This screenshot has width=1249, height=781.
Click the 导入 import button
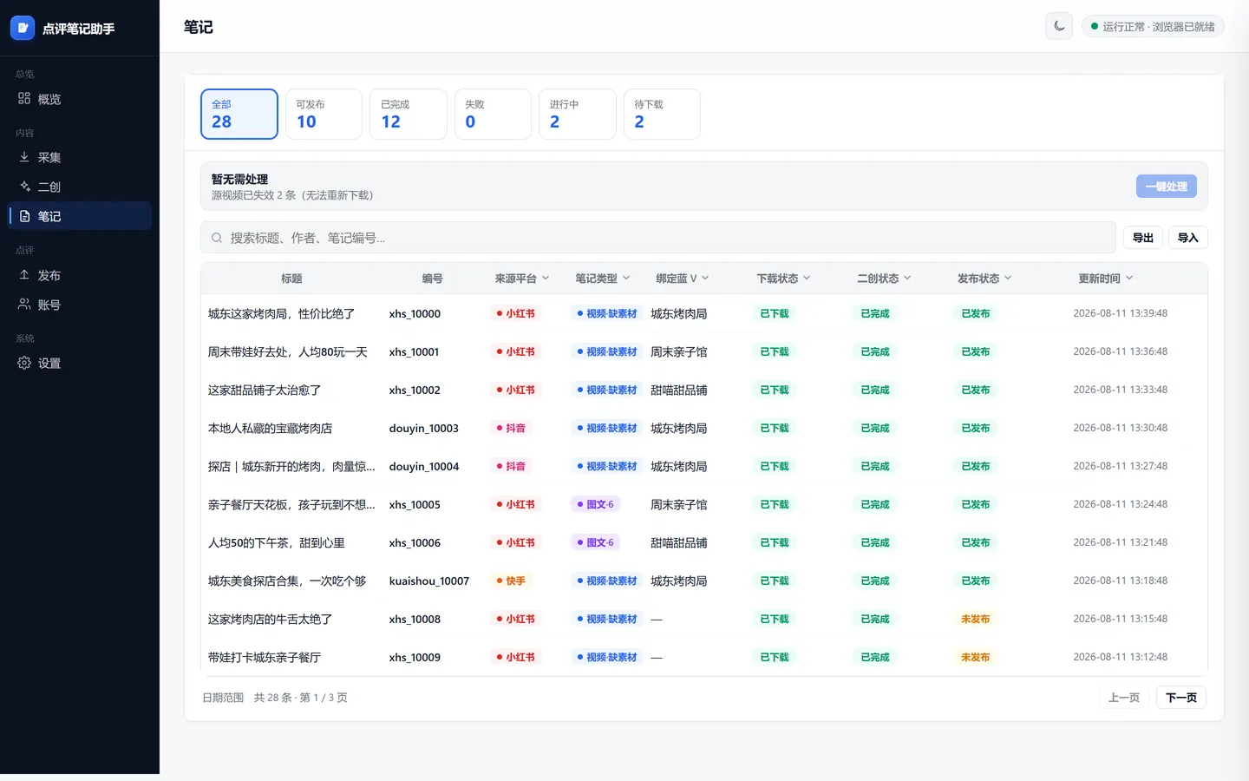pyautogui.click(x=1188, y=238)
